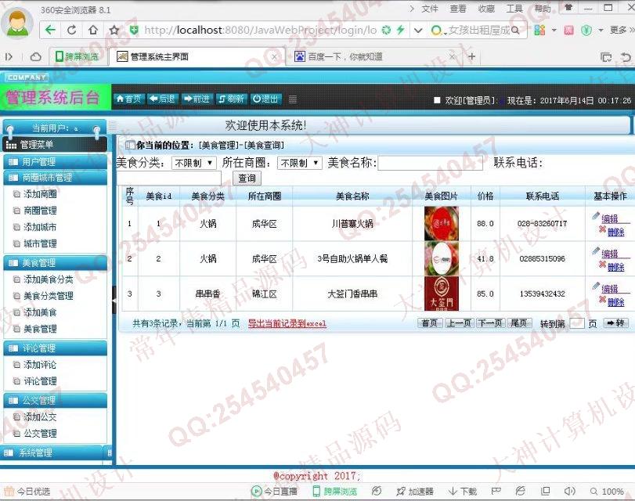The height and width of the screenshot is (501, 635).
Task: Collapse 美食管理 sidebar section header
Action: (x=55, y=263)
